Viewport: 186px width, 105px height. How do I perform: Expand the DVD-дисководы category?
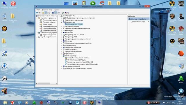(62, 18)
